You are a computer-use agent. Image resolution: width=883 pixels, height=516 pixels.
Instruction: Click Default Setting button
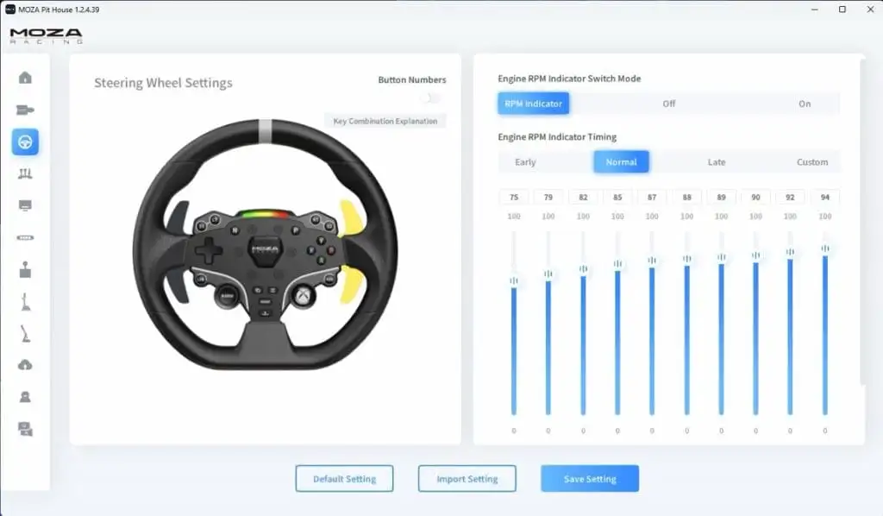(x=344, y=479)
